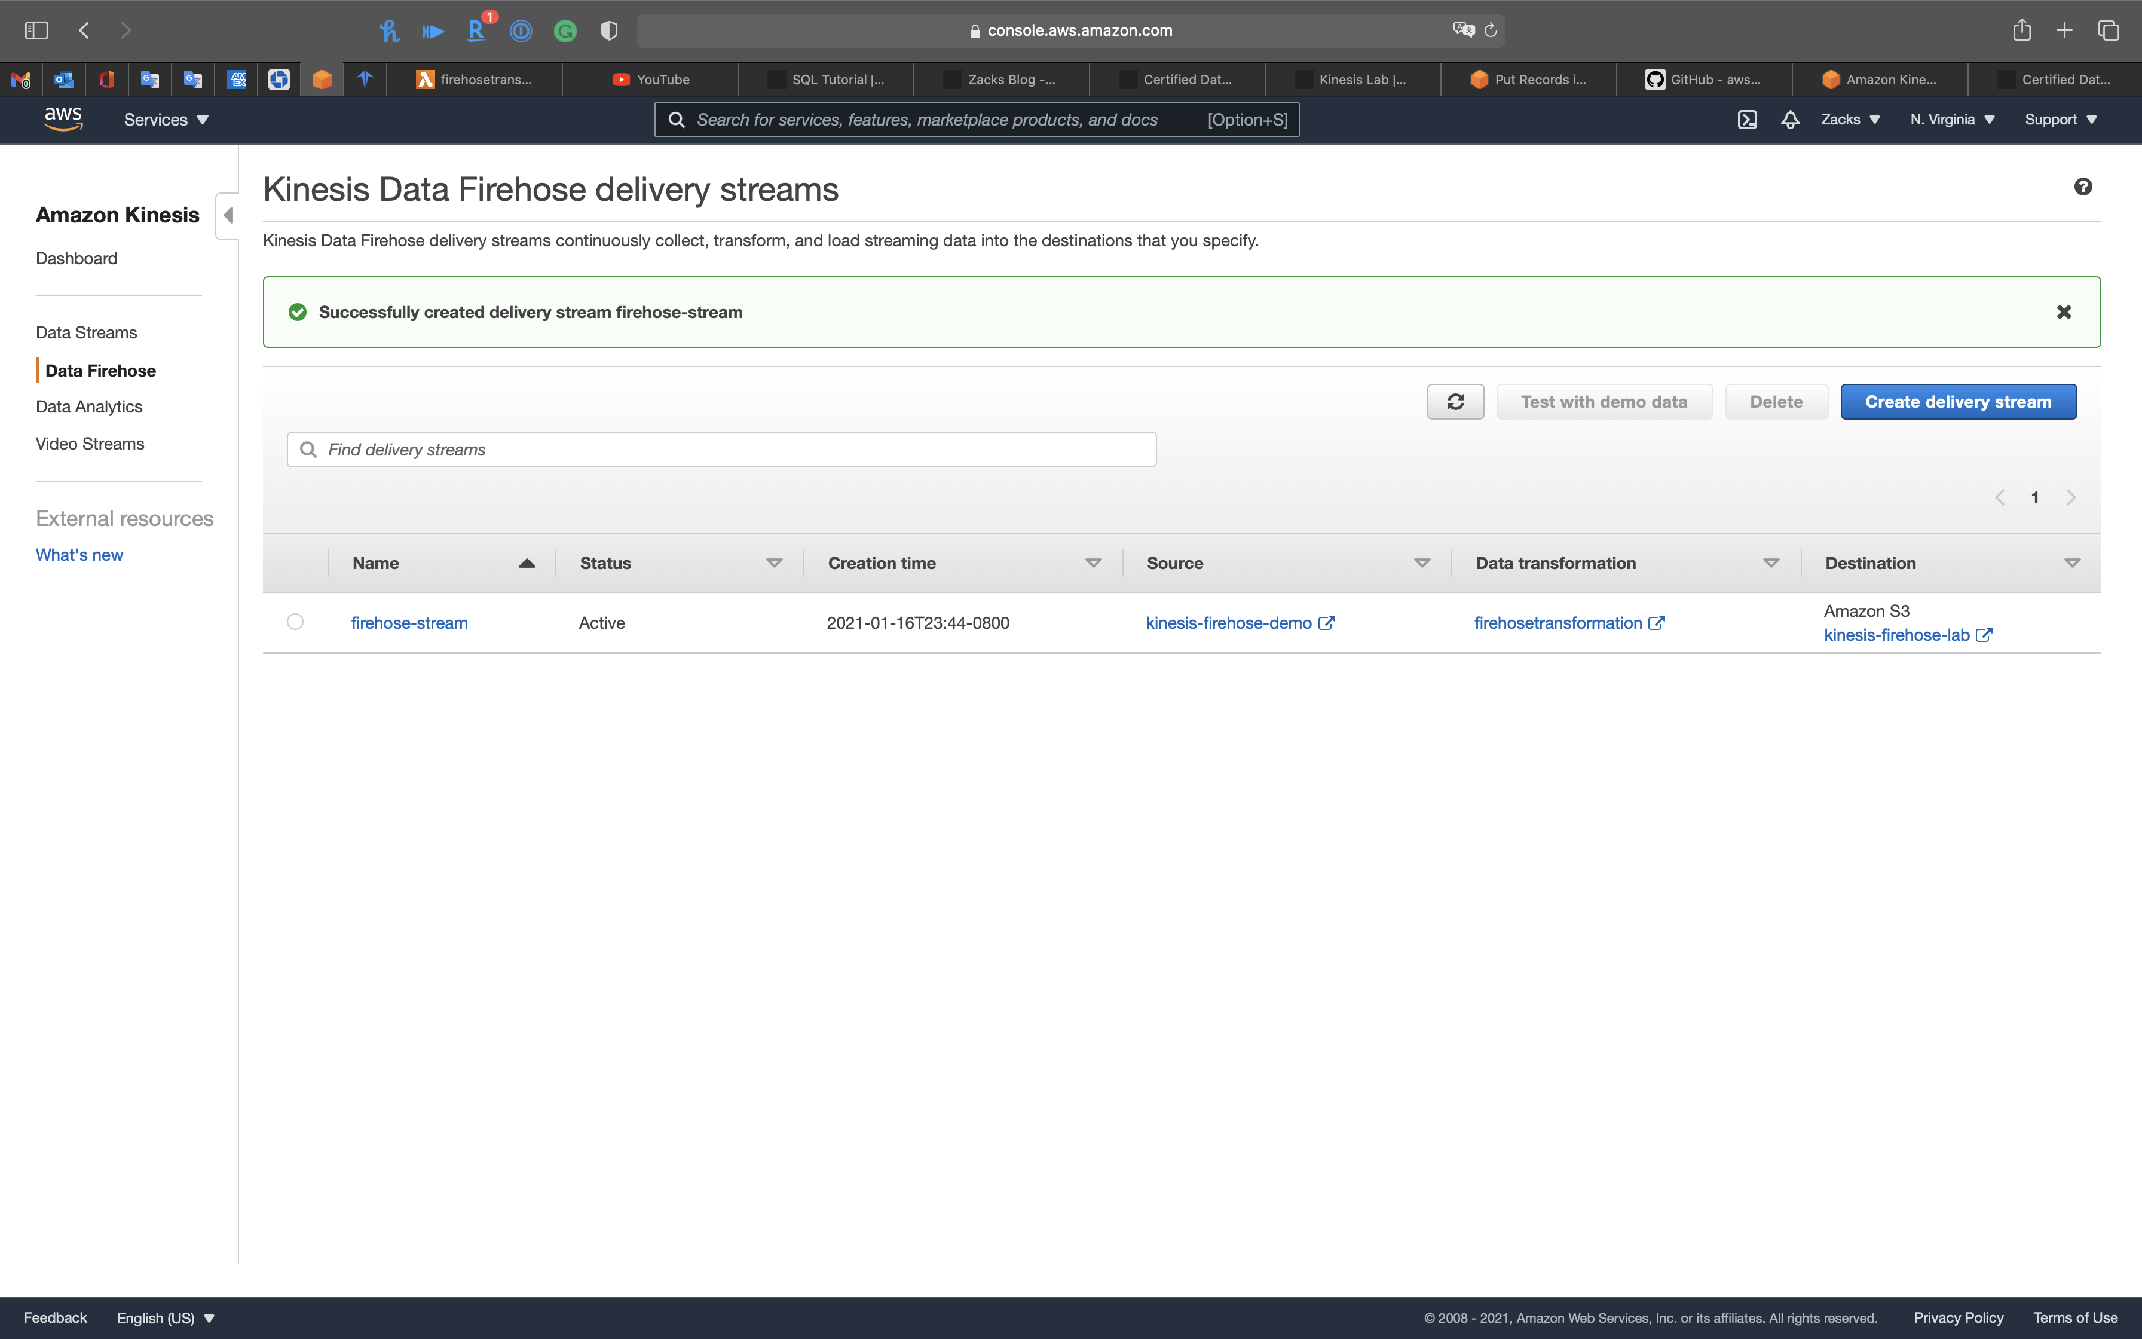The width and height of the screenshot is (2142, 1339).
Task: Click the AWS logo home icon
Action: click(63, 119)
